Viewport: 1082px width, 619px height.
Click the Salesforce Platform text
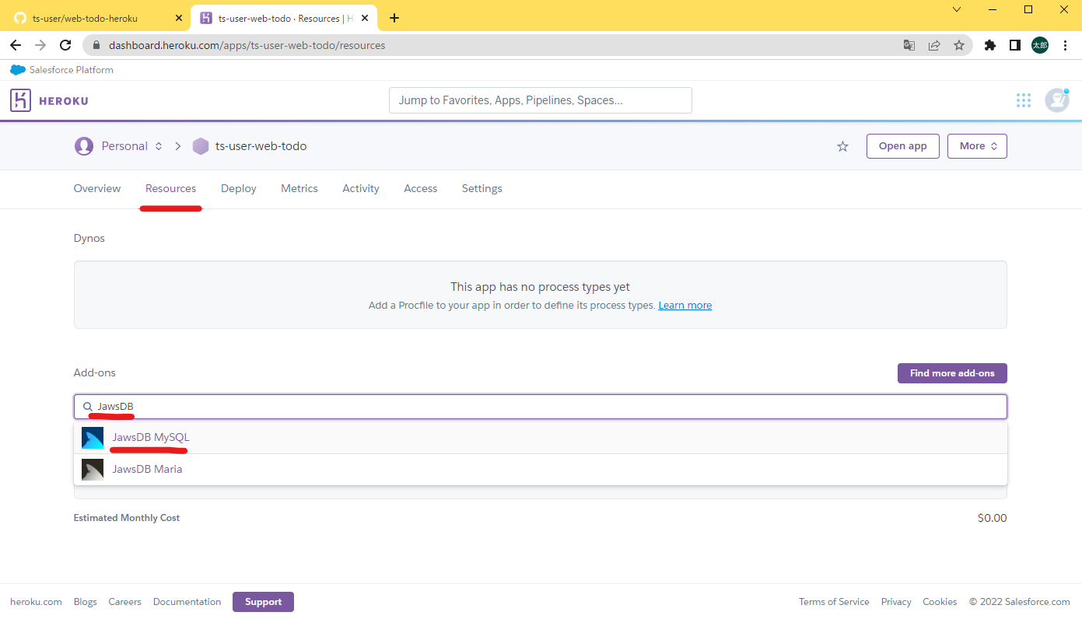pyautogui.click(x=72, y=70)
